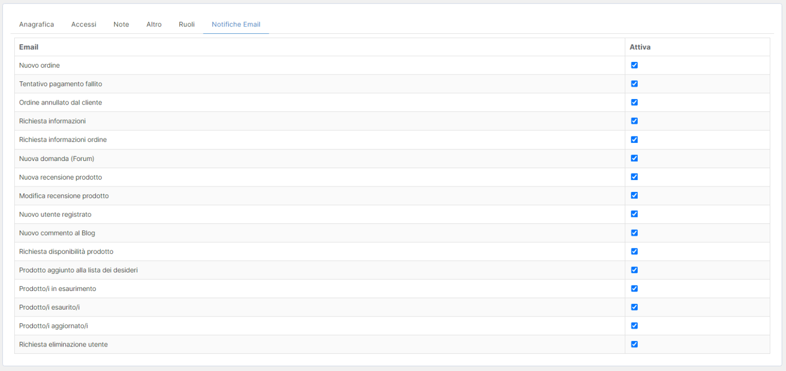Disable Ordine annullato dal cliente notification
Screen dimensions: 786x371
634,103
